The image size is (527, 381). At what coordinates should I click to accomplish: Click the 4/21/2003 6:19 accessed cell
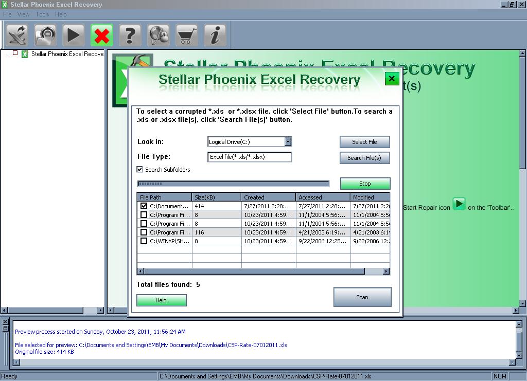pyautogui.click(x=323, y=232)
